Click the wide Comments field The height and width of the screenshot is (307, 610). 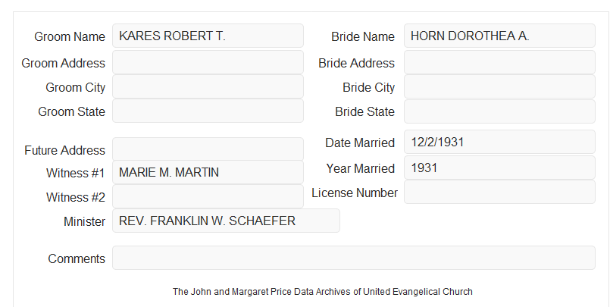pyautogui.click(x=354, y=258)
